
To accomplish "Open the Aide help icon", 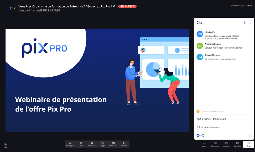I will pos(5,146).
